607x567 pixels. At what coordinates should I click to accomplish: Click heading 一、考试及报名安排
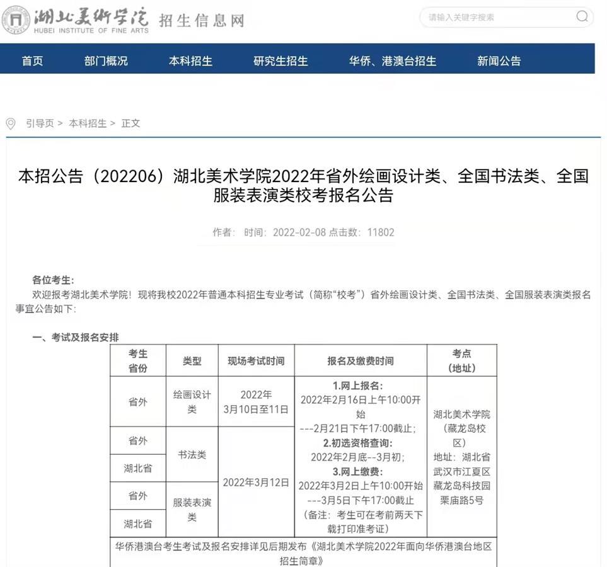[x=76, y=337]
